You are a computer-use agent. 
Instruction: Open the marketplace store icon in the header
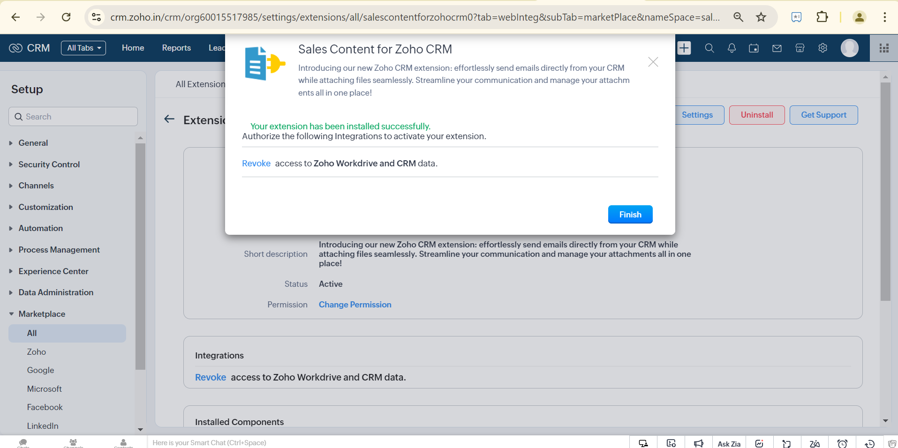[800, 48]
